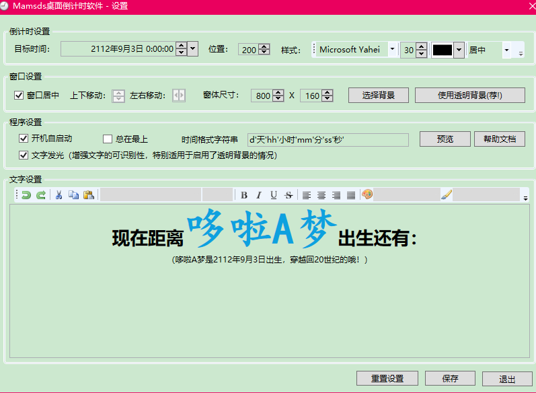This screenshot has height=393, width=536.
Task: Open the empty font size combo in text toolbar
Action: pyautogui.click(x=217, y=194)
